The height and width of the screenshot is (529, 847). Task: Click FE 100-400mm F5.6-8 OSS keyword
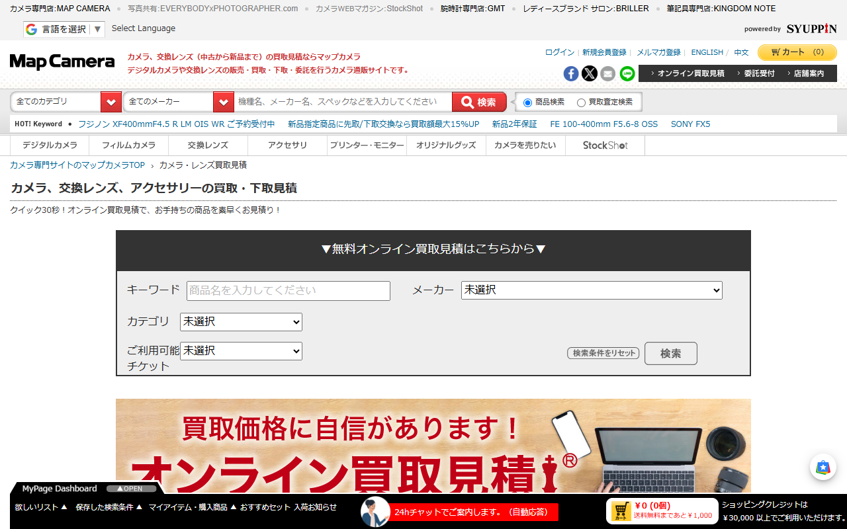[604, 124]
